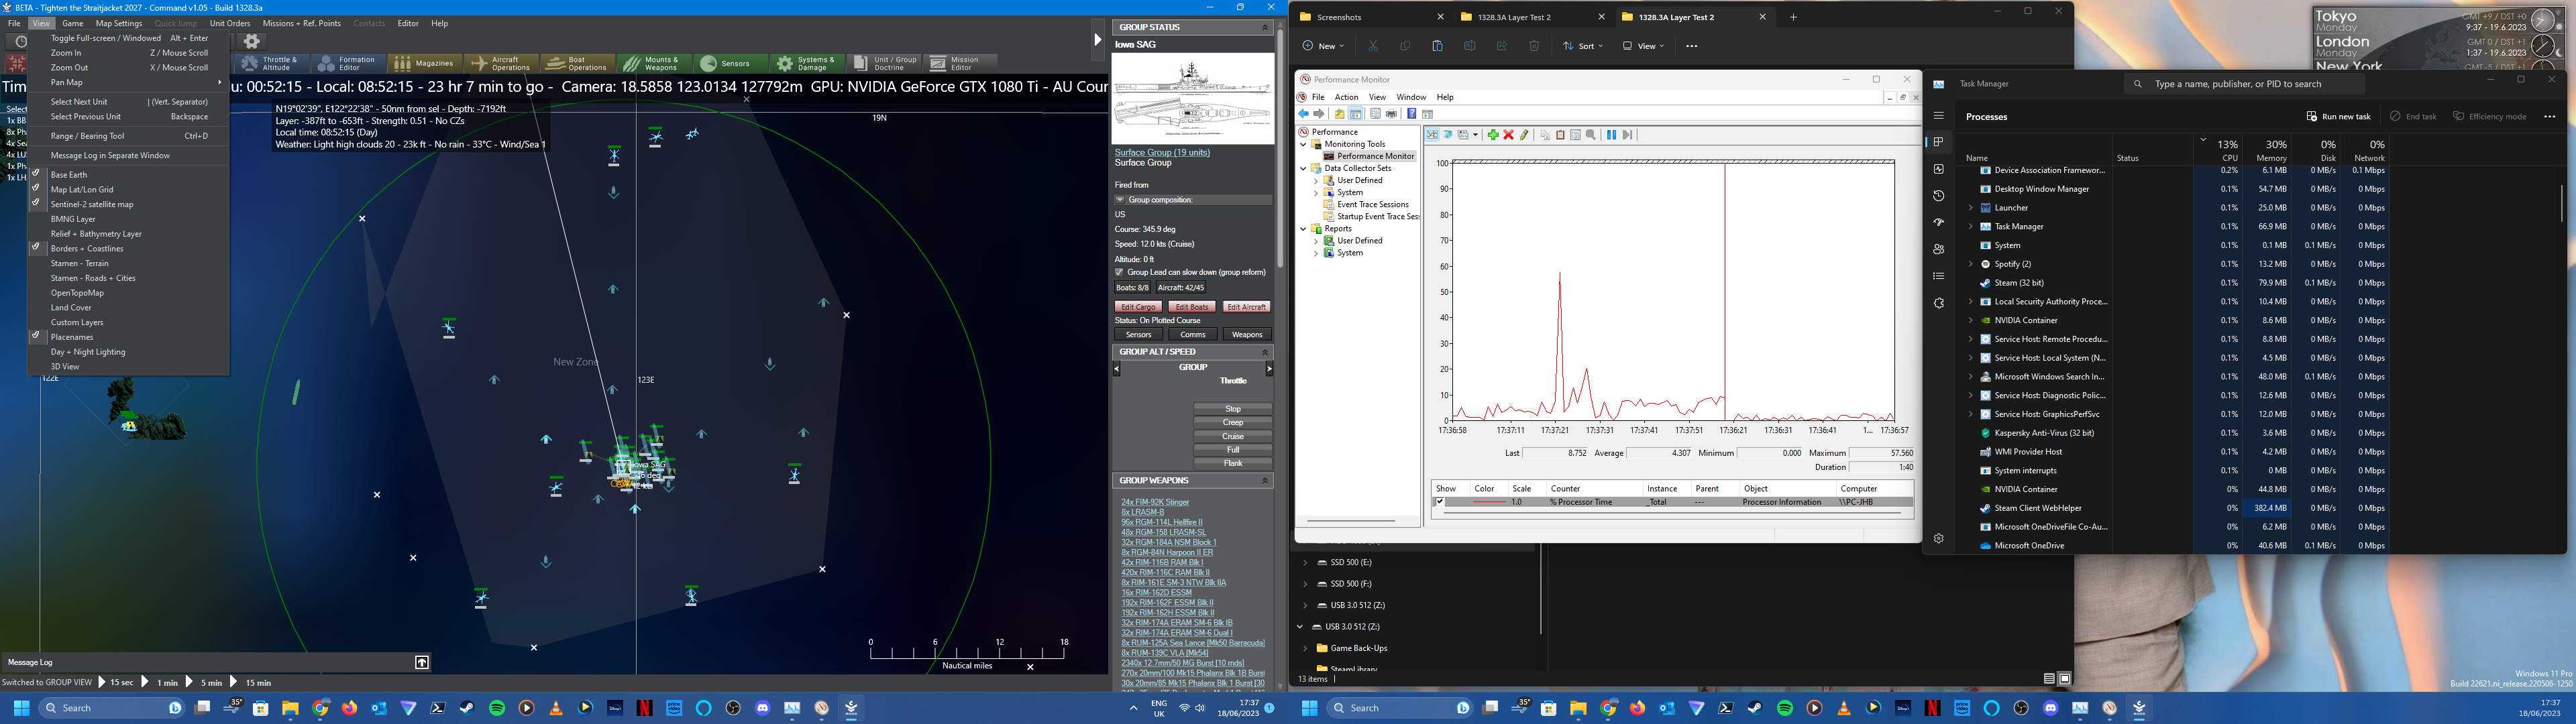Open Mounts & Weapons

[654, 63]
